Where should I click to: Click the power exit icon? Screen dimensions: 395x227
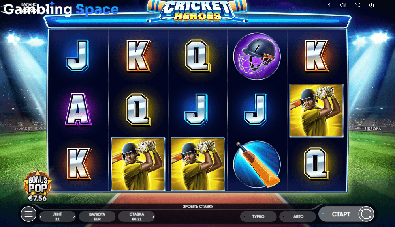coord(372,5)
